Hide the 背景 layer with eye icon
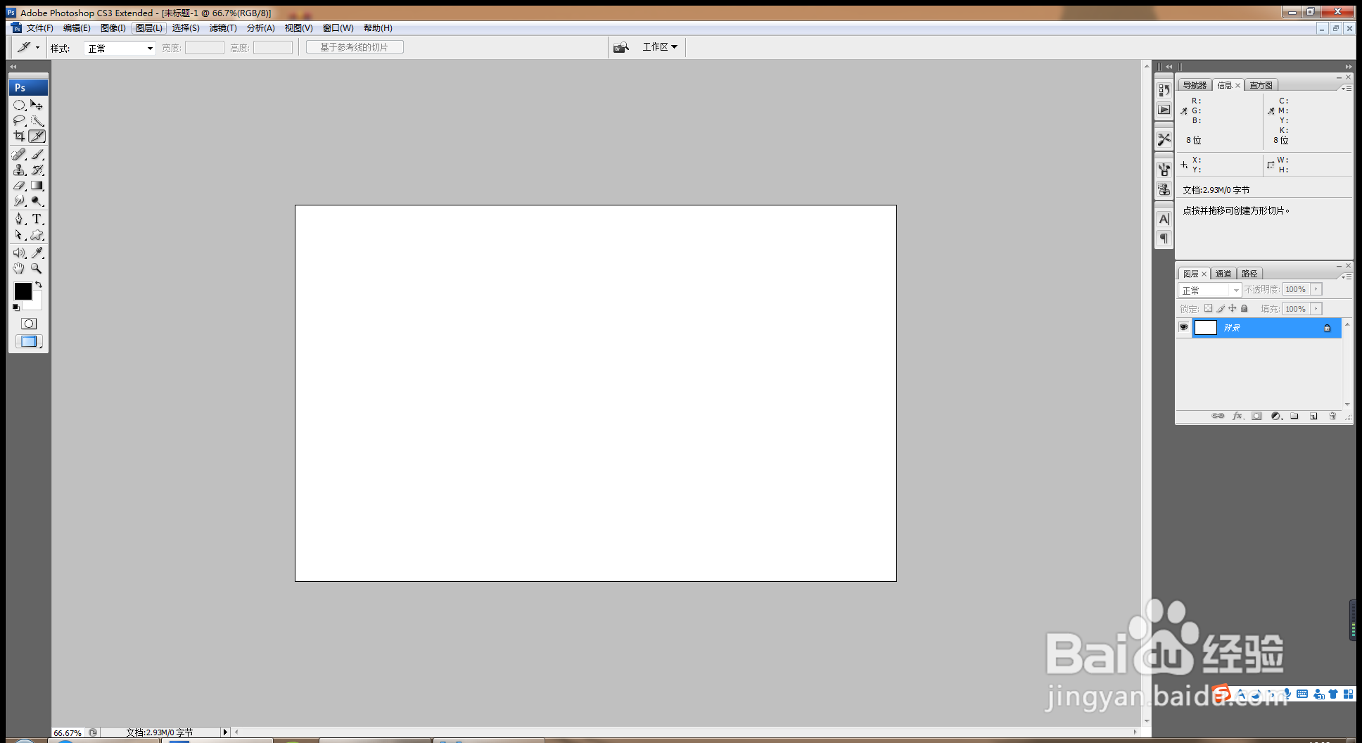Screen dimensions: 1362x743 (x=1184, y=327)
